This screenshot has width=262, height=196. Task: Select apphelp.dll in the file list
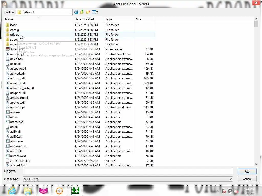[x=18, y=103]
